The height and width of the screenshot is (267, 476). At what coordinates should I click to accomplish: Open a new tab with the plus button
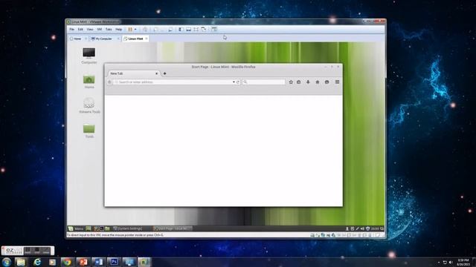coord(165,73)
